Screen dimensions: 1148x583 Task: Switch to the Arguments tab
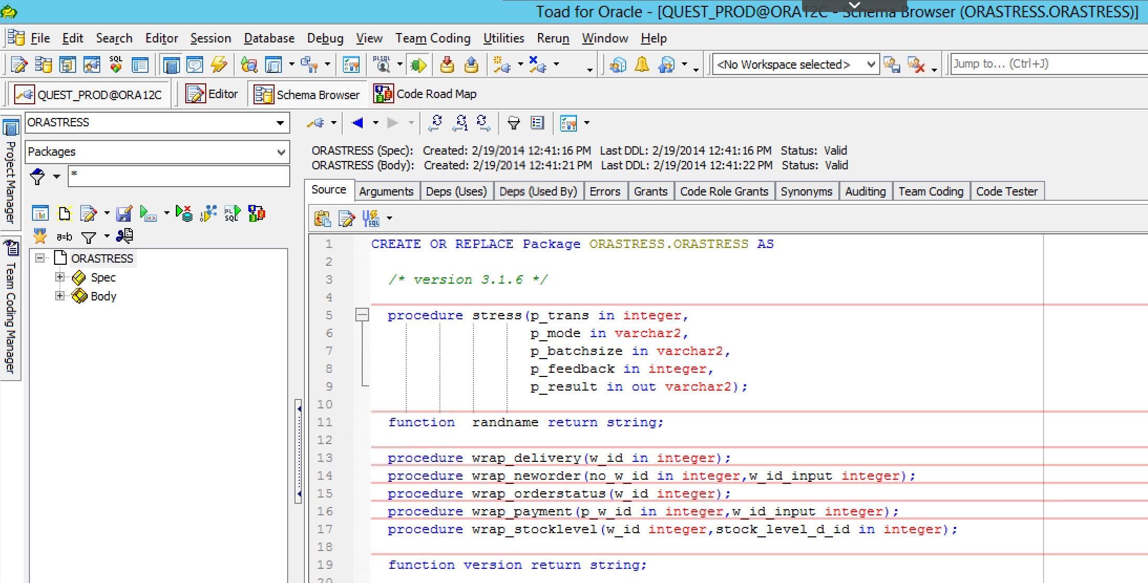386,191
